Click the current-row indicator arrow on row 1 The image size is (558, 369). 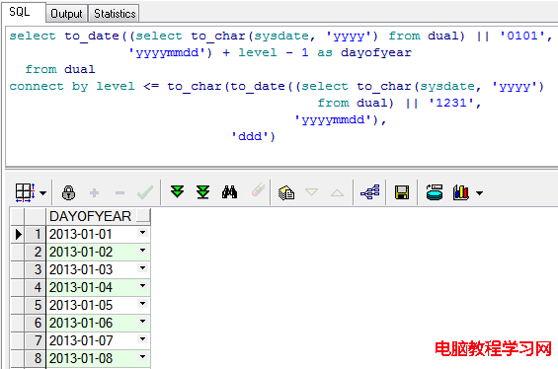pyautogui.click(x=18, y=234)
